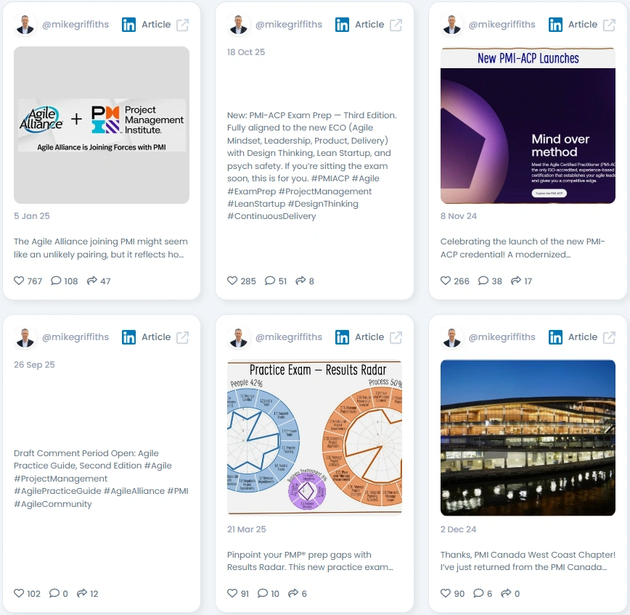Click share icon showing 12 shares

point(82,593)
